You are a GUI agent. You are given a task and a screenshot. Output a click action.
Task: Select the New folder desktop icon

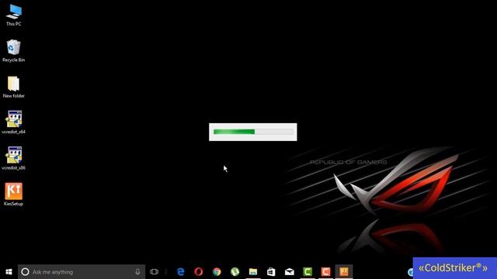click(x=13, y=87)
